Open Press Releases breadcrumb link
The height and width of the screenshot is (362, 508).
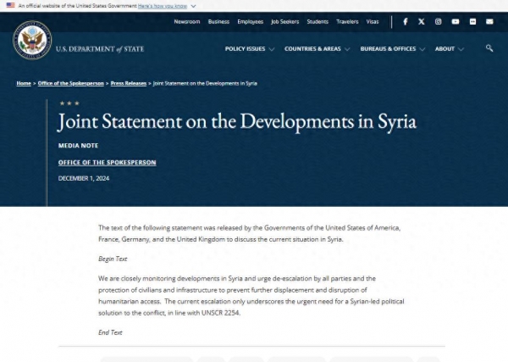(x=128, y=84)
